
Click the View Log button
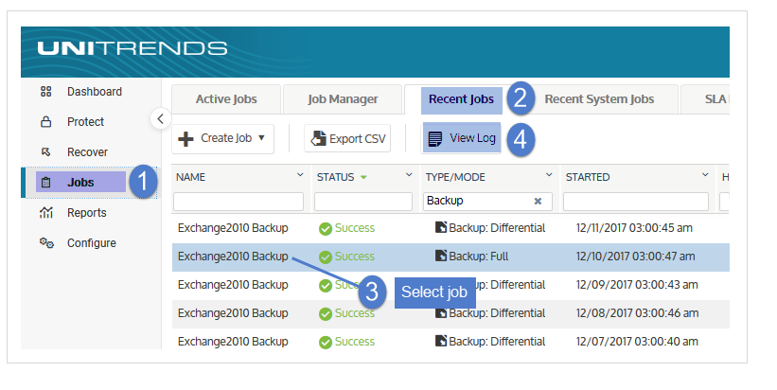point(462,138)
